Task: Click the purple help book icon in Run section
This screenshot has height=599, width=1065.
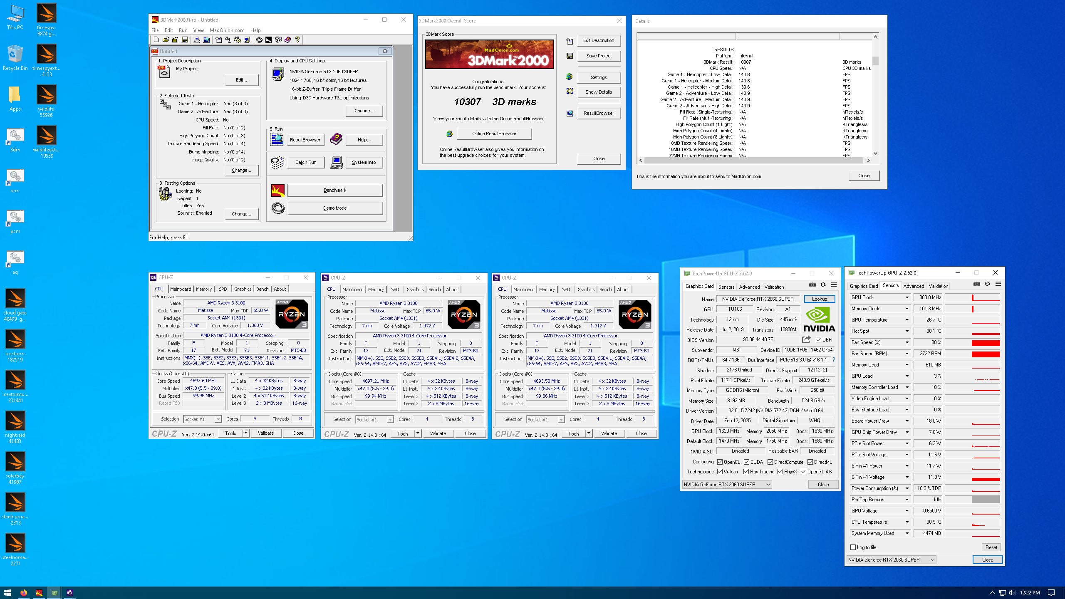Action: coord(336,139)
